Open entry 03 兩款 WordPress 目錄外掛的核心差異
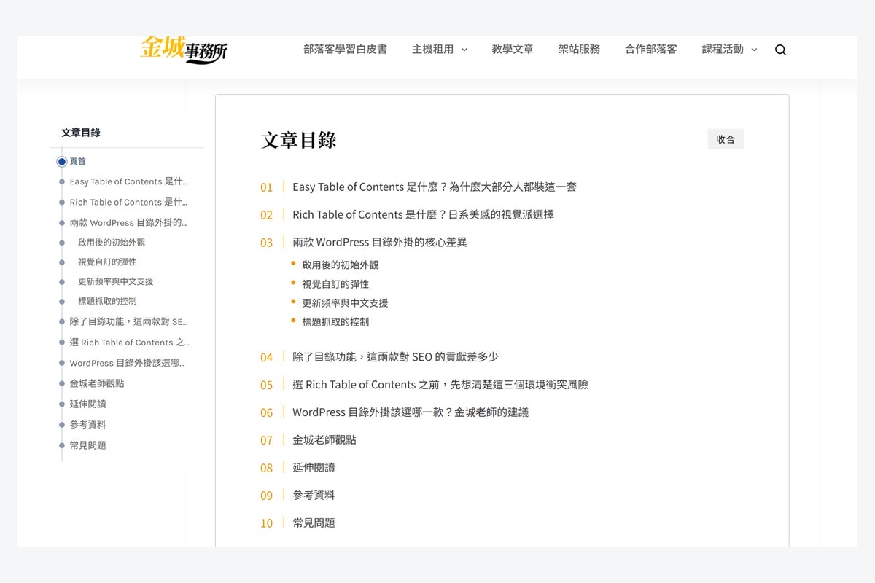This screenshot has height=583, width=875. (x=379, y=242)
